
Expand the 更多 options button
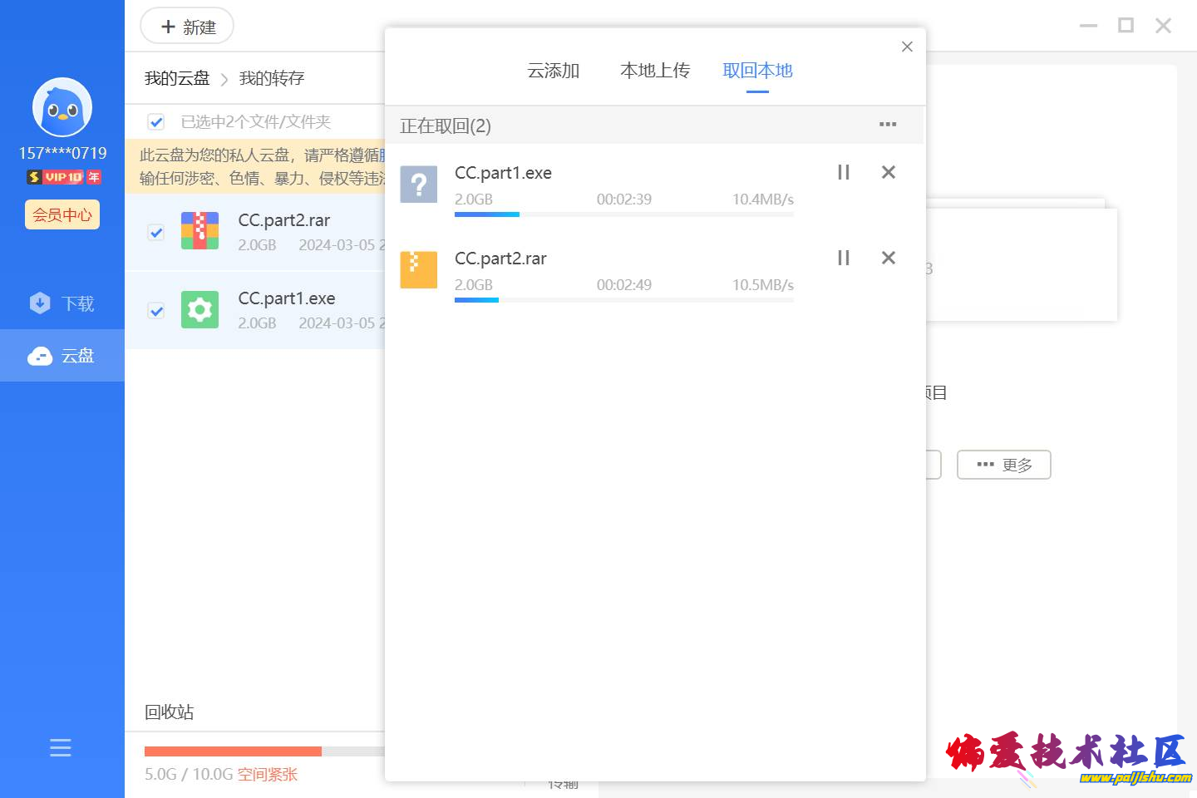1003,465
